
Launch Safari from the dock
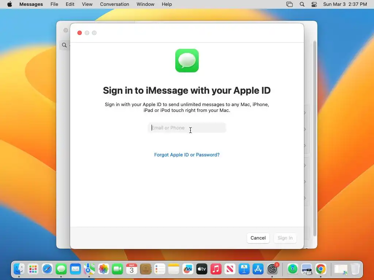point(47,269)
